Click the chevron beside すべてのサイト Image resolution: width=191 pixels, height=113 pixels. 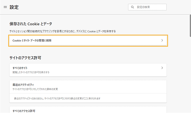[162, 68]
